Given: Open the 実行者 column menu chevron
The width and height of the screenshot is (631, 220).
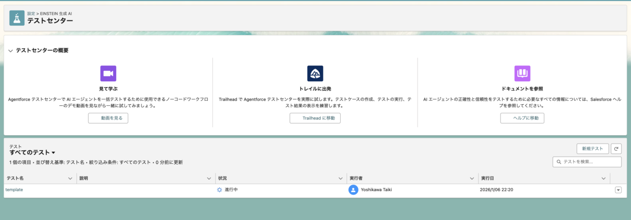Looking at the screenshot, I should (x=472, y=179).
